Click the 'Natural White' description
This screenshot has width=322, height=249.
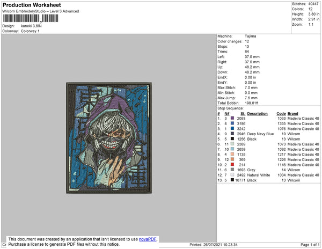coord(259,175)
